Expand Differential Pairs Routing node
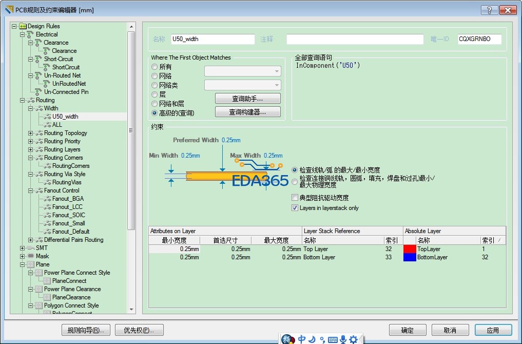This screenshot has width=522, height=344. (31, 240)
